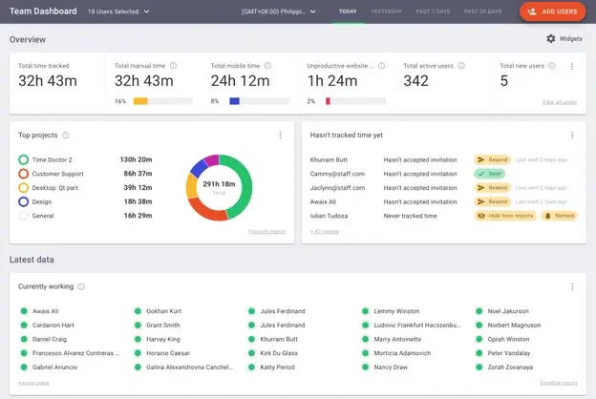Expand the 18 Users Selected dropdown
This screenshot has width=596, height=399.
pos(118,11)
